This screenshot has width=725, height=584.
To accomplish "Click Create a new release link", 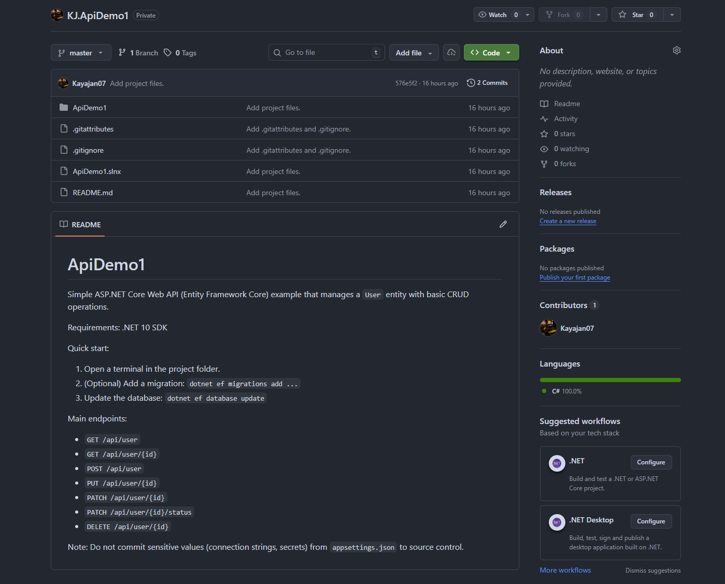I will click(567, 221).
